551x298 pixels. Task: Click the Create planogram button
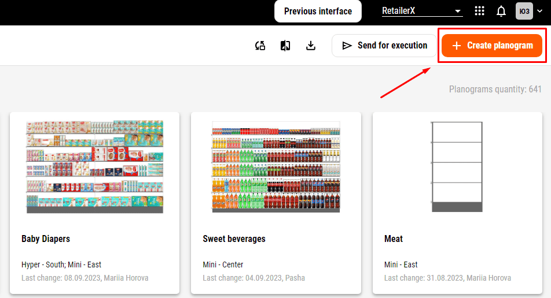(492, 46)
